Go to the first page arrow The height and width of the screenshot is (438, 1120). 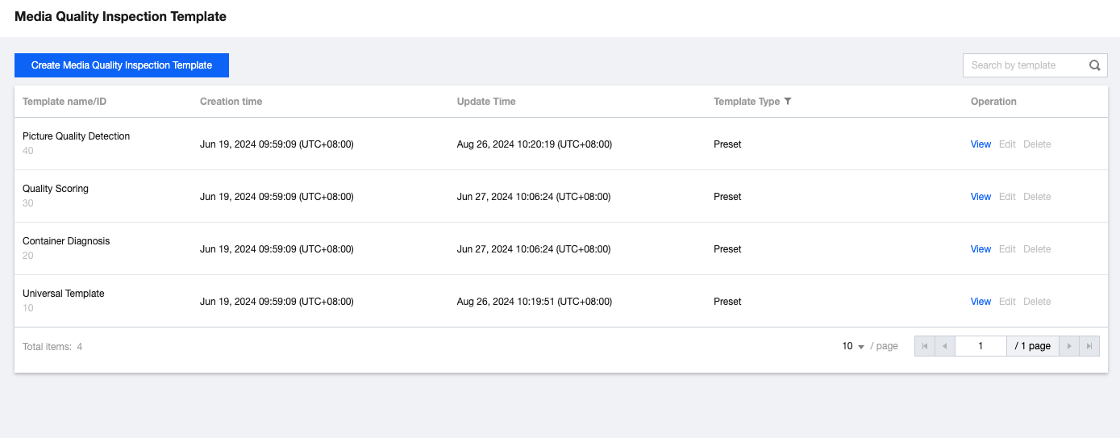click(x=924, y=346)
